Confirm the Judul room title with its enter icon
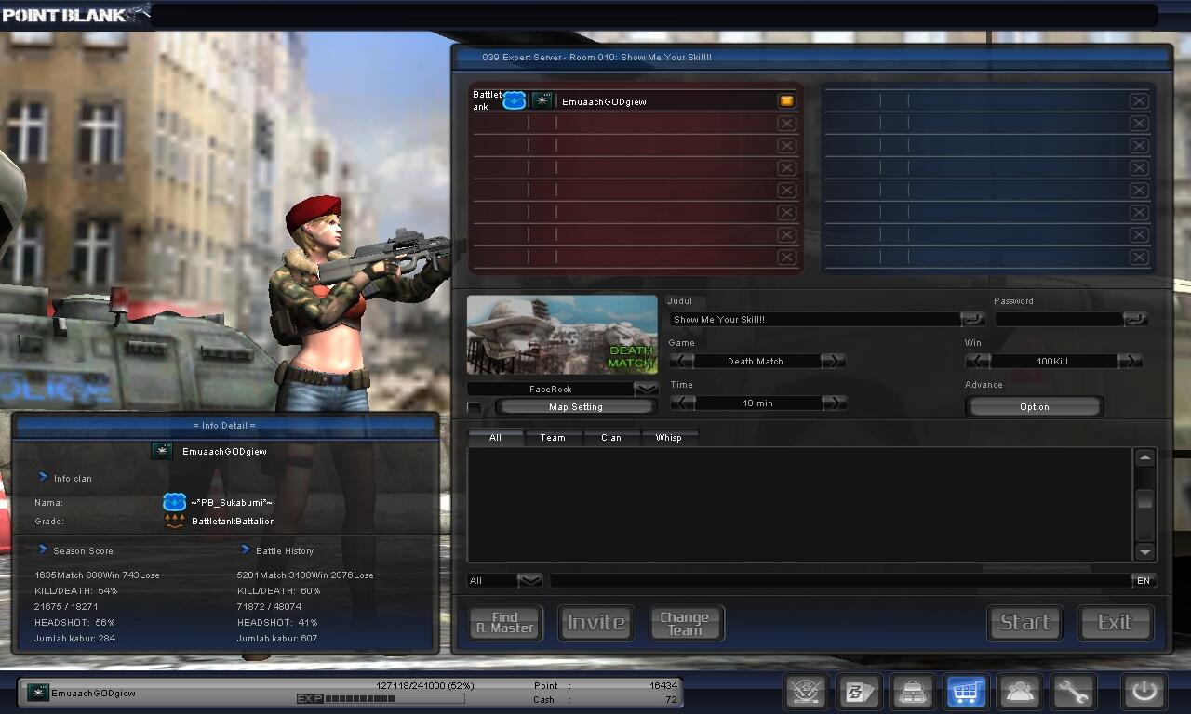The height and width of the screenshot is (714, 1191). (x=972, y=319)
